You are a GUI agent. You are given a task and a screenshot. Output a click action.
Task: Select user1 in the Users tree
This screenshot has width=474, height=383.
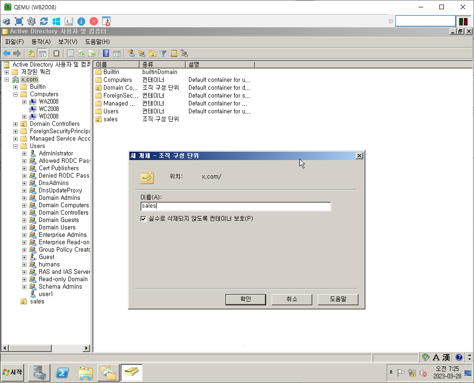point(46,294)
